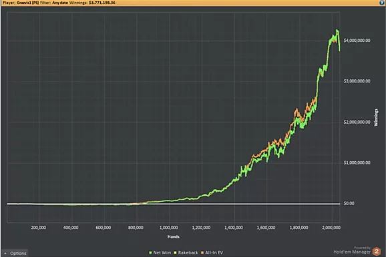386x257 pixels.
Task: Click the $4,000,000.00 axis label
Action: pyautogui.click(x=357, y=41)
